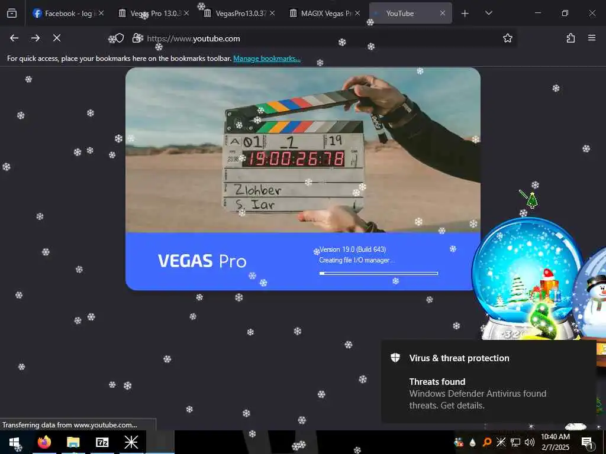
Task: Click the youtube.com address bar
Action: point(313,38)
